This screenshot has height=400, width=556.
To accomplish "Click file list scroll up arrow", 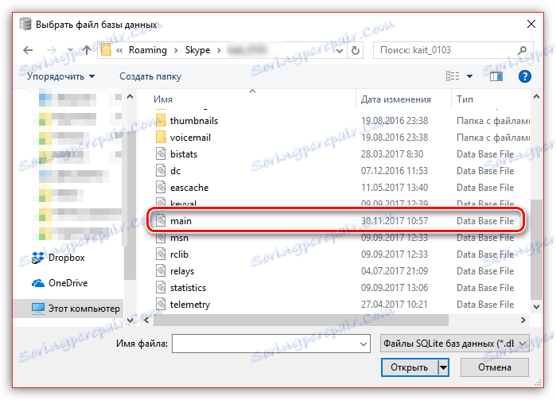I will click(536, 96).
